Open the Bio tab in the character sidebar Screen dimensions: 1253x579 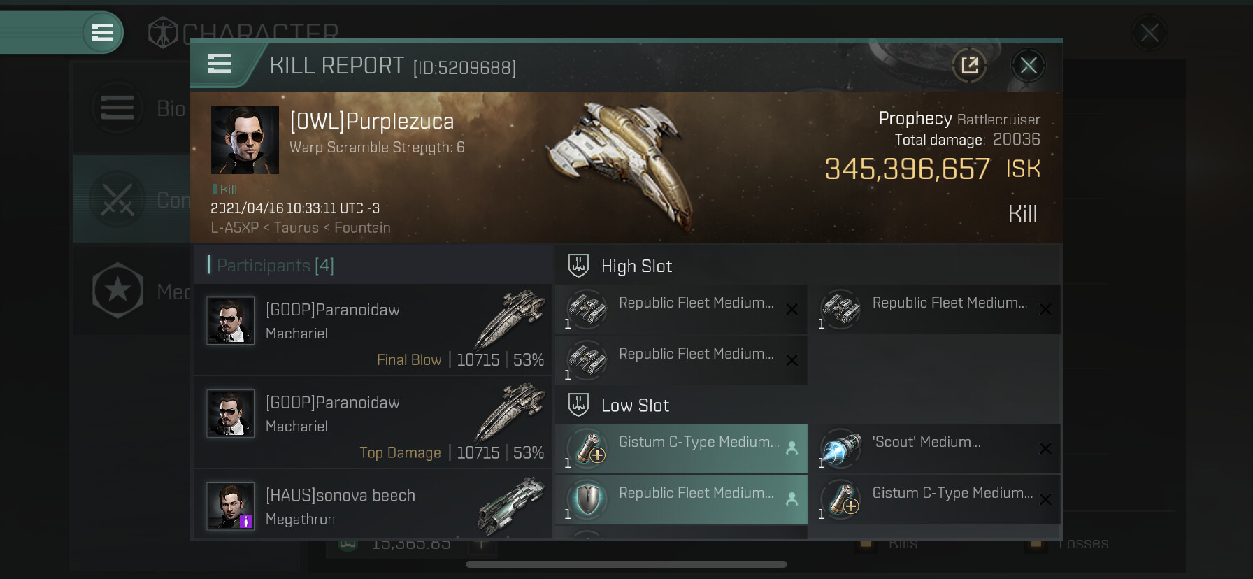coord(117,108)
